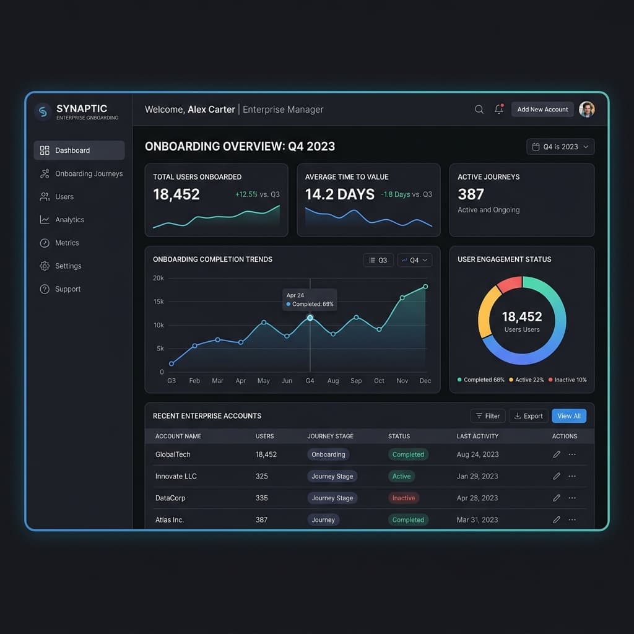Open the notifications bell icon
634x634 pixels.
pos(499,109)
